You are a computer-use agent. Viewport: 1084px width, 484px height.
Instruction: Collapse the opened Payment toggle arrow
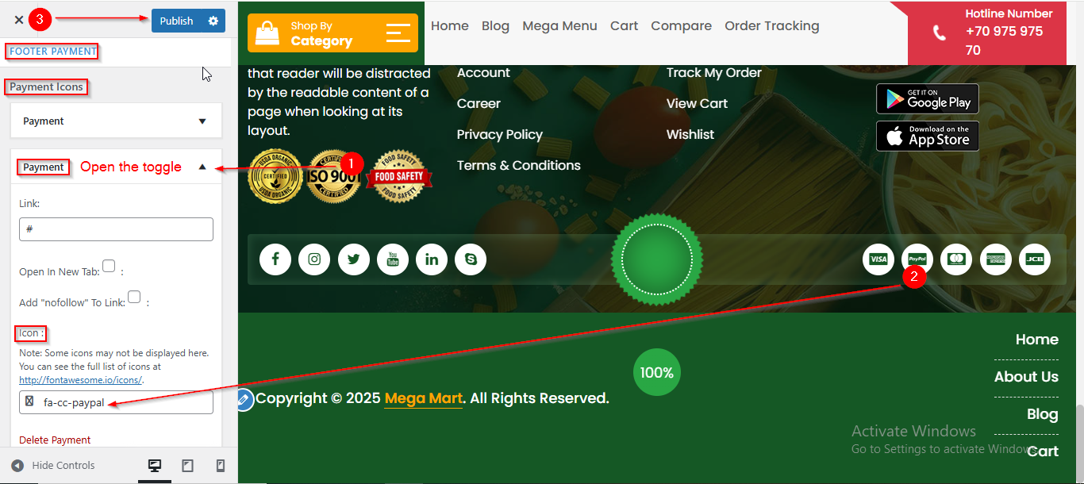click(202, 167)
